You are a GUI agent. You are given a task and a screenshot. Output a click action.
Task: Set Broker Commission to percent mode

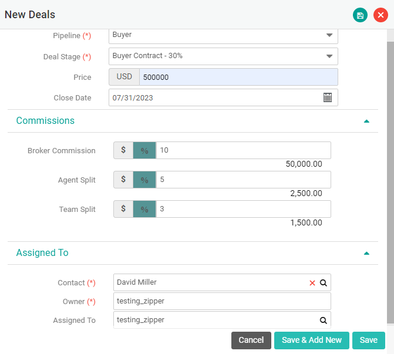[144, 150]
